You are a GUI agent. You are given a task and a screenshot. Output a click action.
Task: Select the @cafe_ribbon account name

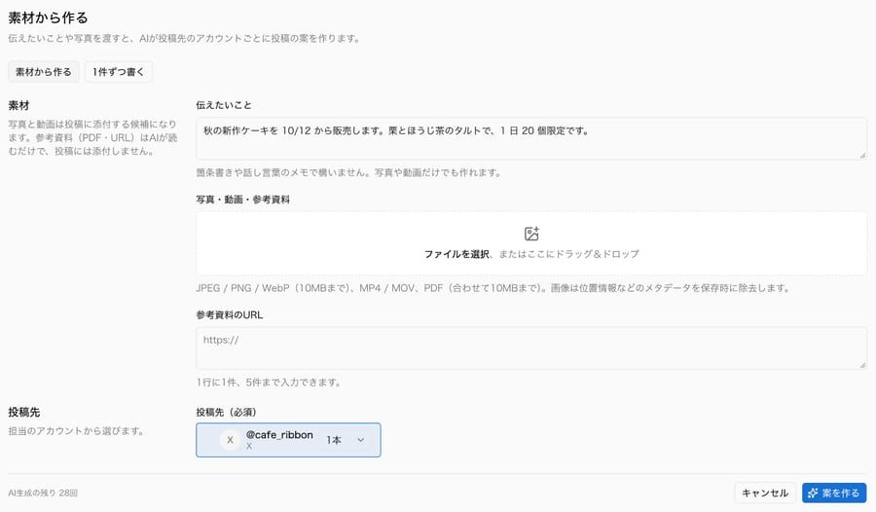click(279, 435)
